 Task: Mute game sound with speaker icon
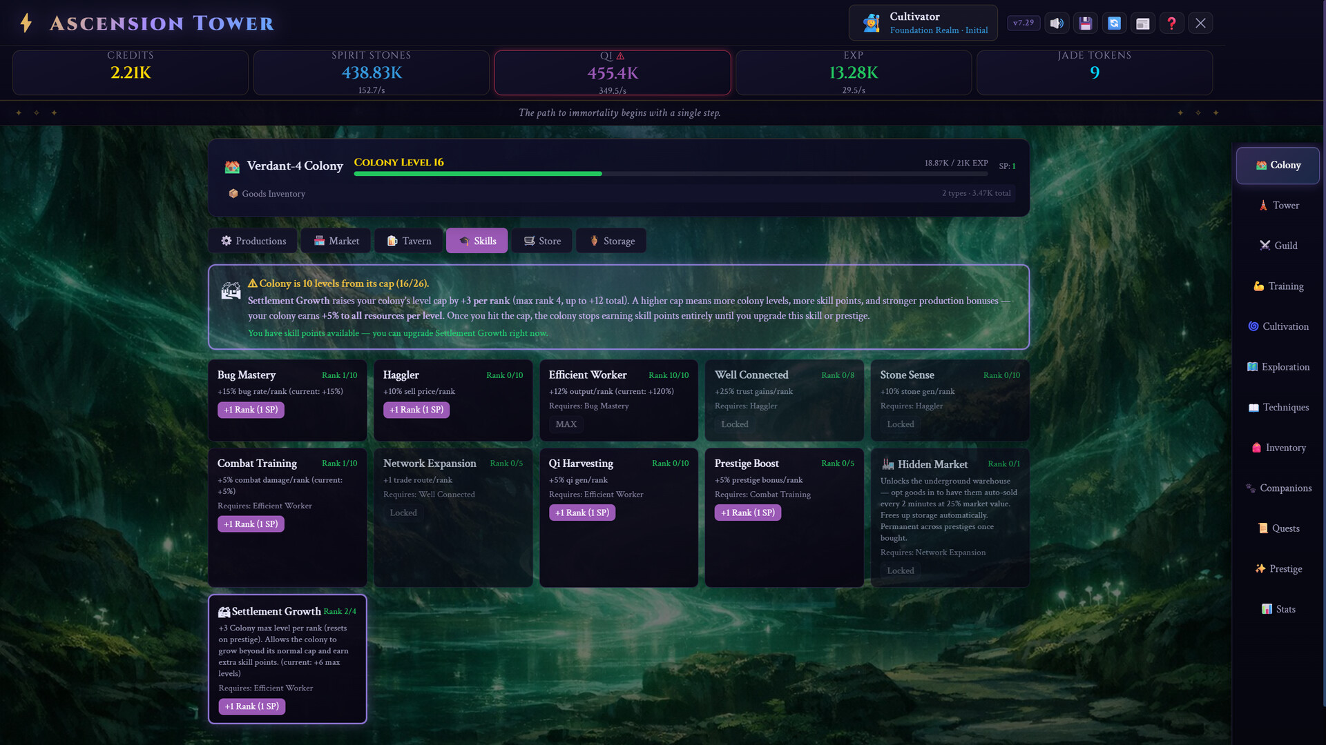pyautogui.click(x=1057, y=23)
